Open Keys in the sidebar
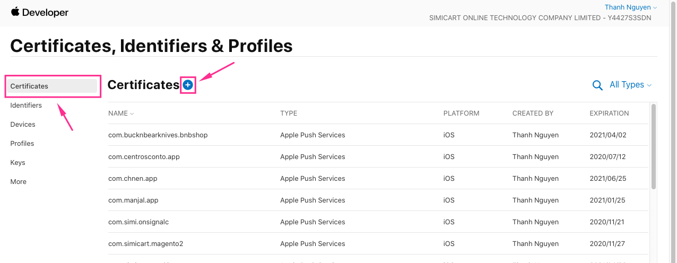 18,162
